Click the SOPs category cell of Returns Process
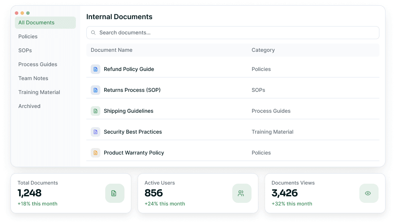The height and width of the screenshot is (222, 396). (258, 90)
